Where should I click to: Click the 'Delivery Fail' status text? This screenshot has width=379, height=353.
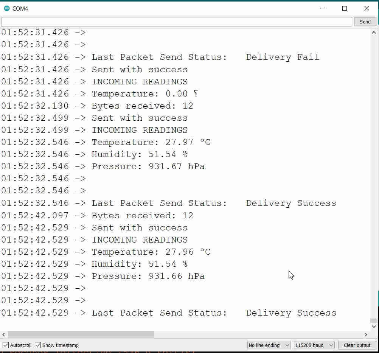(x=283, y=57)
